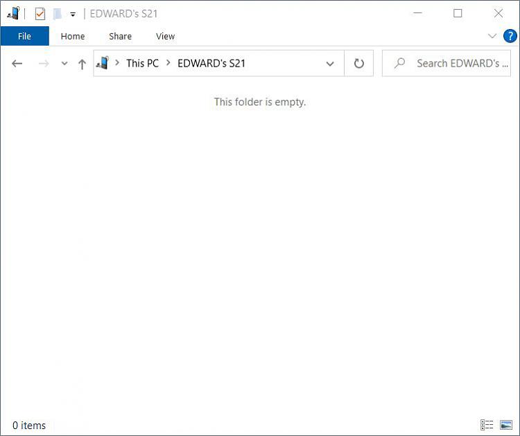Image resolution: width=520 pixels, height=436 pixels.
Task: Navigate to This PC in breadcrumb
Action: click(143, 63)
